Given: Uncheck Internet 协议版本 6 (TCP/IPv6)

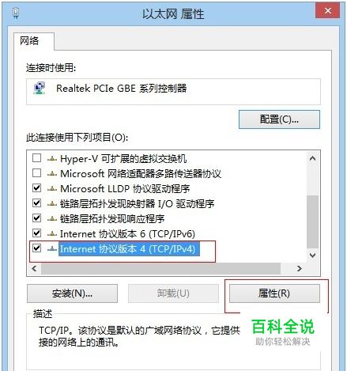Looking at the screenshot, I should (x=36, y=233).
